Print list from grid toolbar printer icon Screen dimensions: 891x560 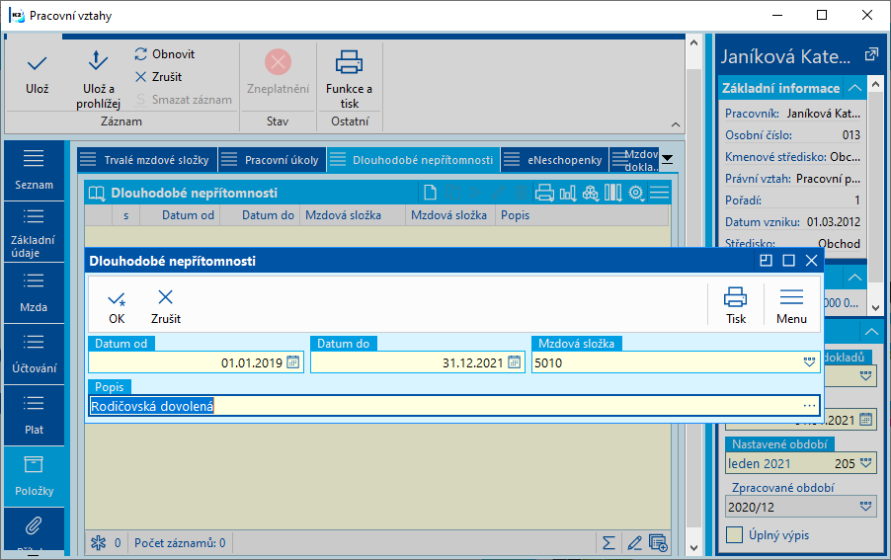tap(544, 194)
